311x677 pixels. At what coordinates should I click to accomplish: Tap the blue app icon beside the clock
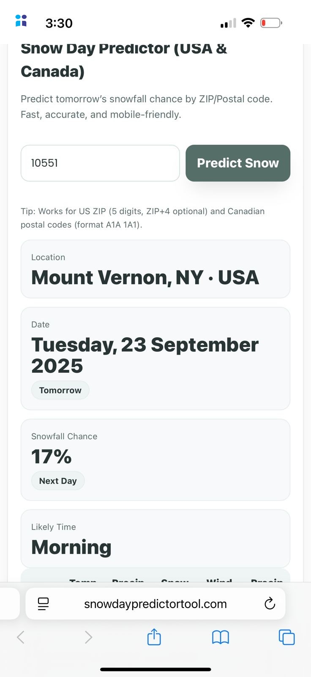(21, 20)
